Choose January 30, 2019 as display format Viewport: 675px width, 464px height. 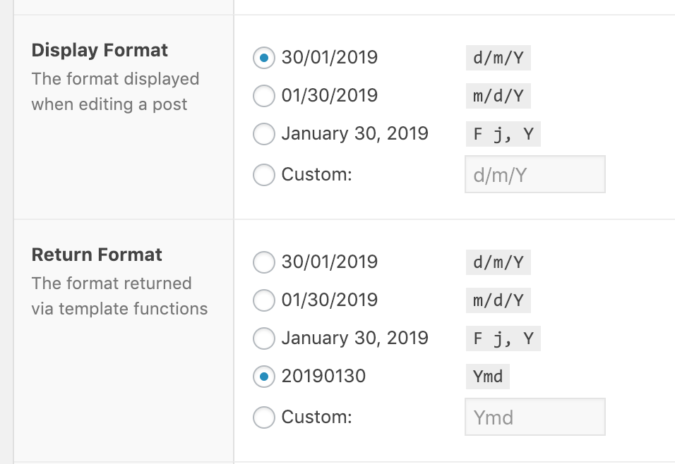(x=263, y=134)
